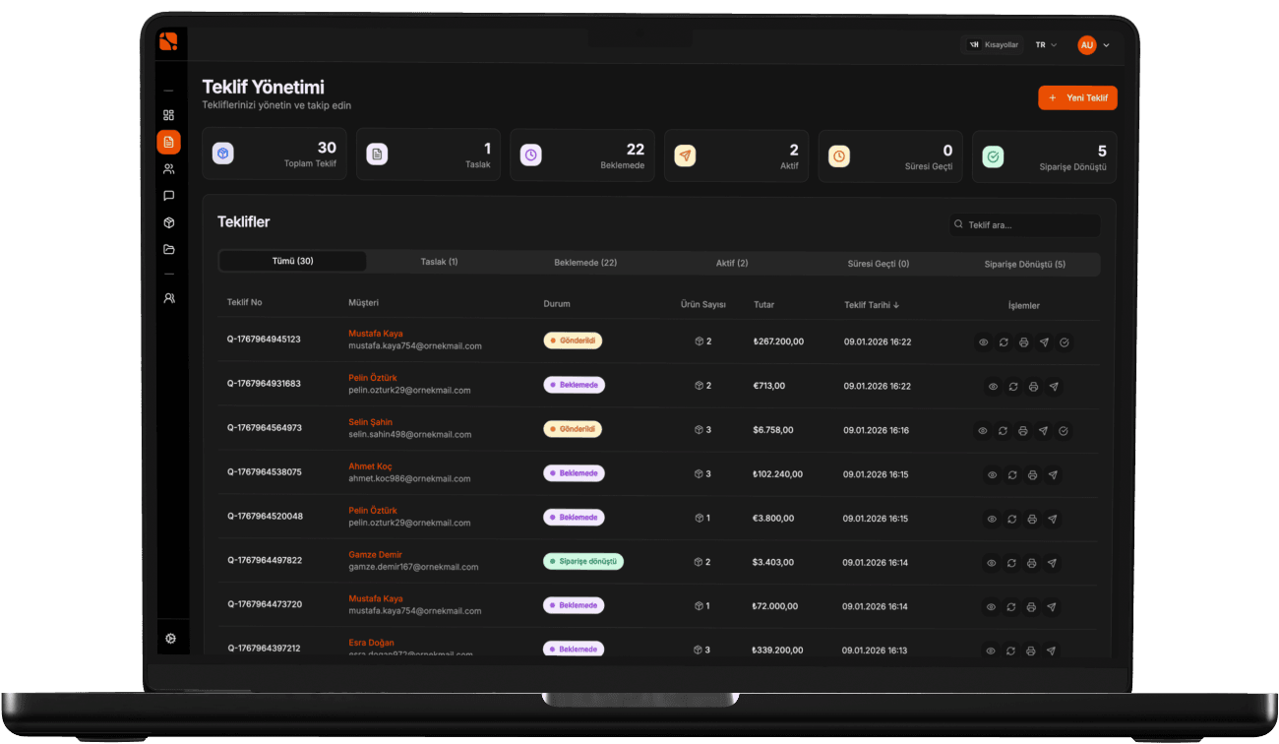Preview quote Q-1767964520048 via eye icon
This screenshot has width=1279, height=744.
[x=992, y=519]
